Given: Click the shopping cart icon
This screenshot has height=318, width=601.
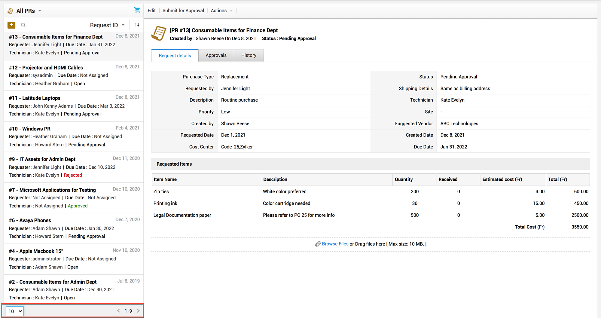Looking at the screenshot, I should coord(137,10).
